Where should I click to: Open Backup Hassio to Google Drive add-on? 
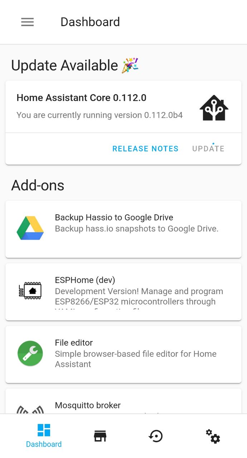tap(114, 218)
